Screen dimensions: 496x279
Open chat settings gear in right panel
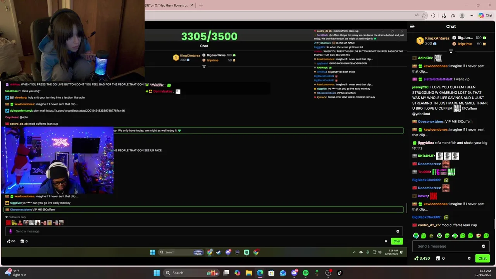pos(469,258)
